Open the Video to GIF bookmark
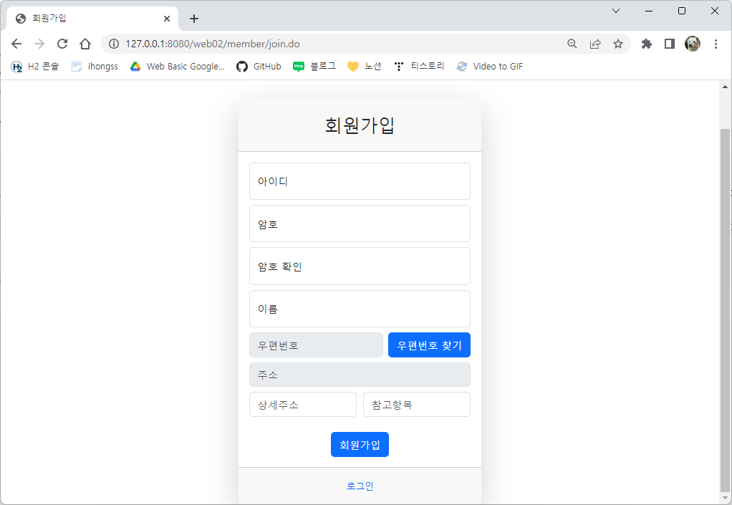Viewport: 732px width, 505px height. coord(490,67)
